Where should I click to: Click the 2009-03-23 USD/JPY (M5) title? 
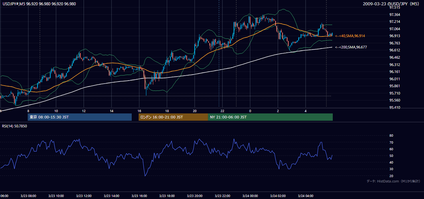coord(391,4)
